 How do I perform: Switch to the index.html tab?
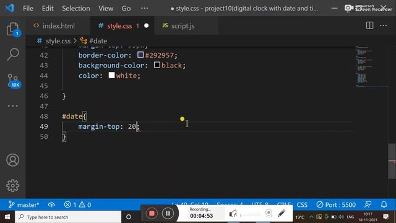tap(58, 26)
